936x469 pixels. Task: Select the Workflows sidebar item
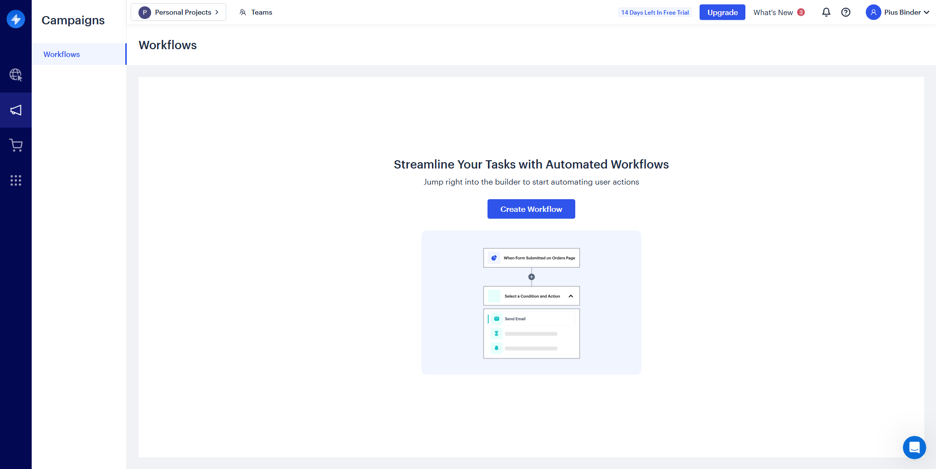coord(62,54)
